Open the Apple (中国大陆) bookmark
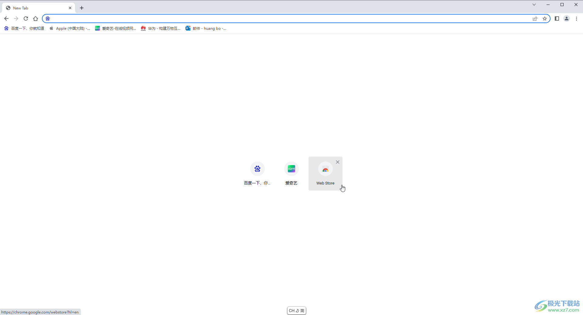This screenshot has width=583, height=315. click(x=70, y=28)
